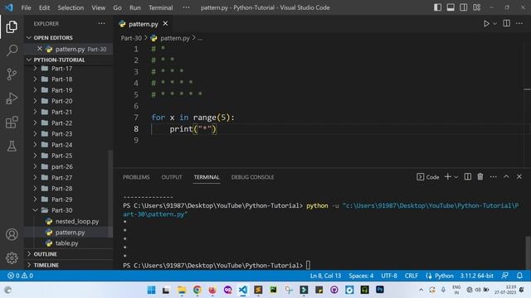Open notifications bell in status bar
Screen dimensions: 531x298
point(519,276)
